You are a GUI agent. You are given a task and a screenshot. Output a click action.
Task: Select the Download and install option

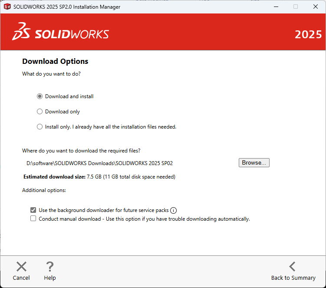[40, 96]
